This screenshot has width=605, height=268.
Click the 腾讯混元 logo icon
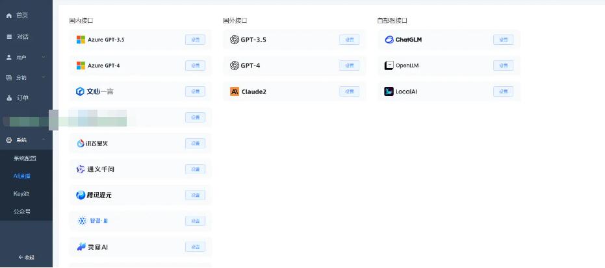(81, 195)
